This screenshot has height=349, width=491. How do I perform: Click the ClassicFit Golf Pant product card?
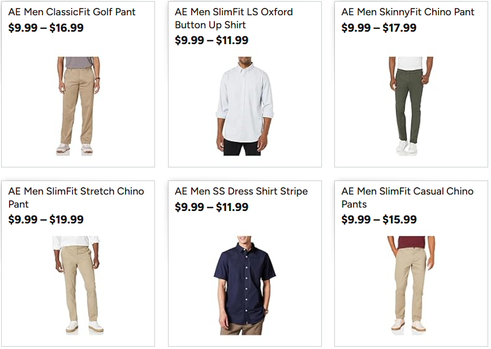[x=77, y=85]
